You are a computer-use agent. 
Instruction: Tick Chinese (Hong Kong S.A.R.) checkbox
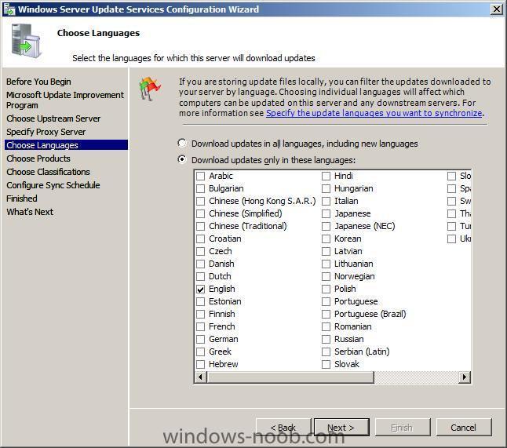200,202
